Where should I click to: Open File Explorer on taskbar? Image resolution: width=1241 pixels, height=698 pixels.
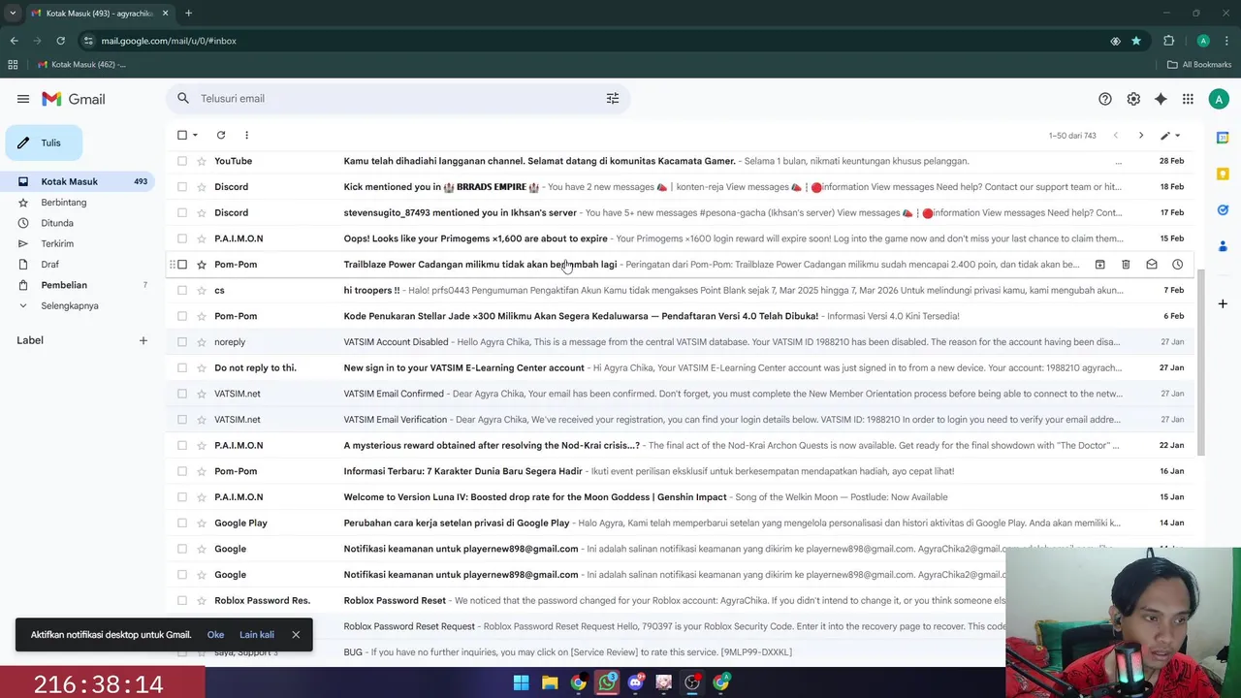tap(550, 682)
